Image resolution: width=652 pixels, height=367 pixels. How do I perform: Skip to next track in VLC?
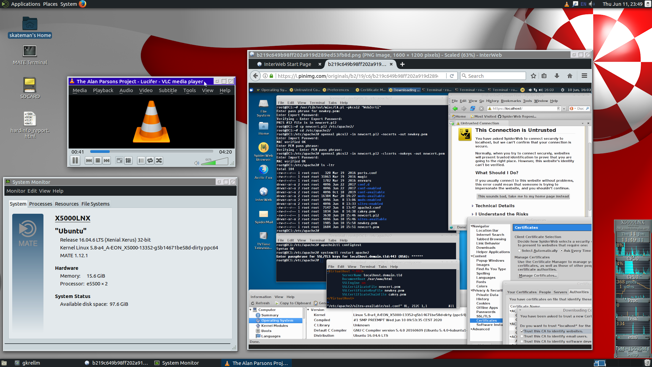click(x=107, y=160)
